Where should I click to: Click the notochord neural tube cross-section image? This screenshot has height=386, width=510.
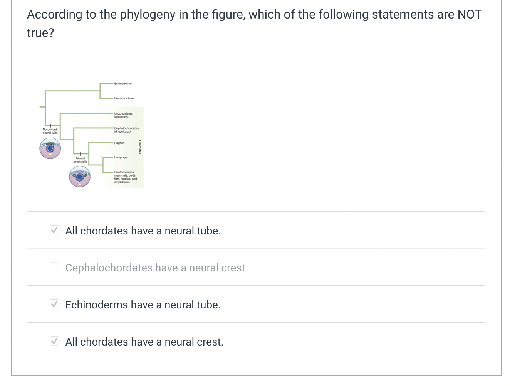pos(50,148)
